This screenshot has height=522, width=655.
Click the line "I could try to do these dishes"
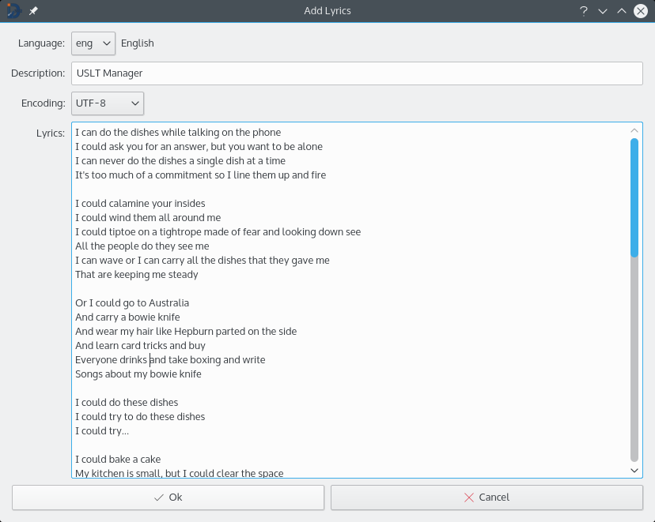pos(140,417)
